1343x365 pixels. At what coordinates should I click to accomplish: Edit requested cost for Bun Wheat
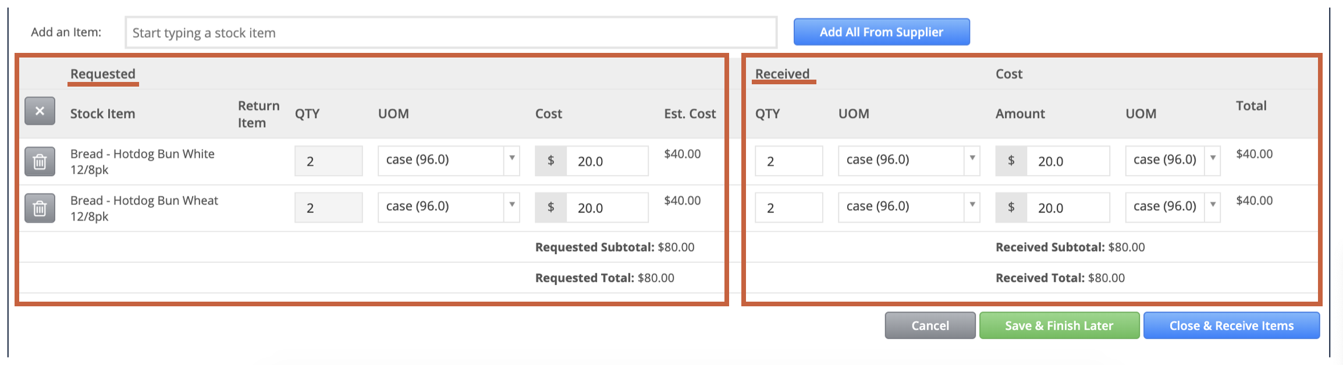pyautogui.click(x=607, y=207)
